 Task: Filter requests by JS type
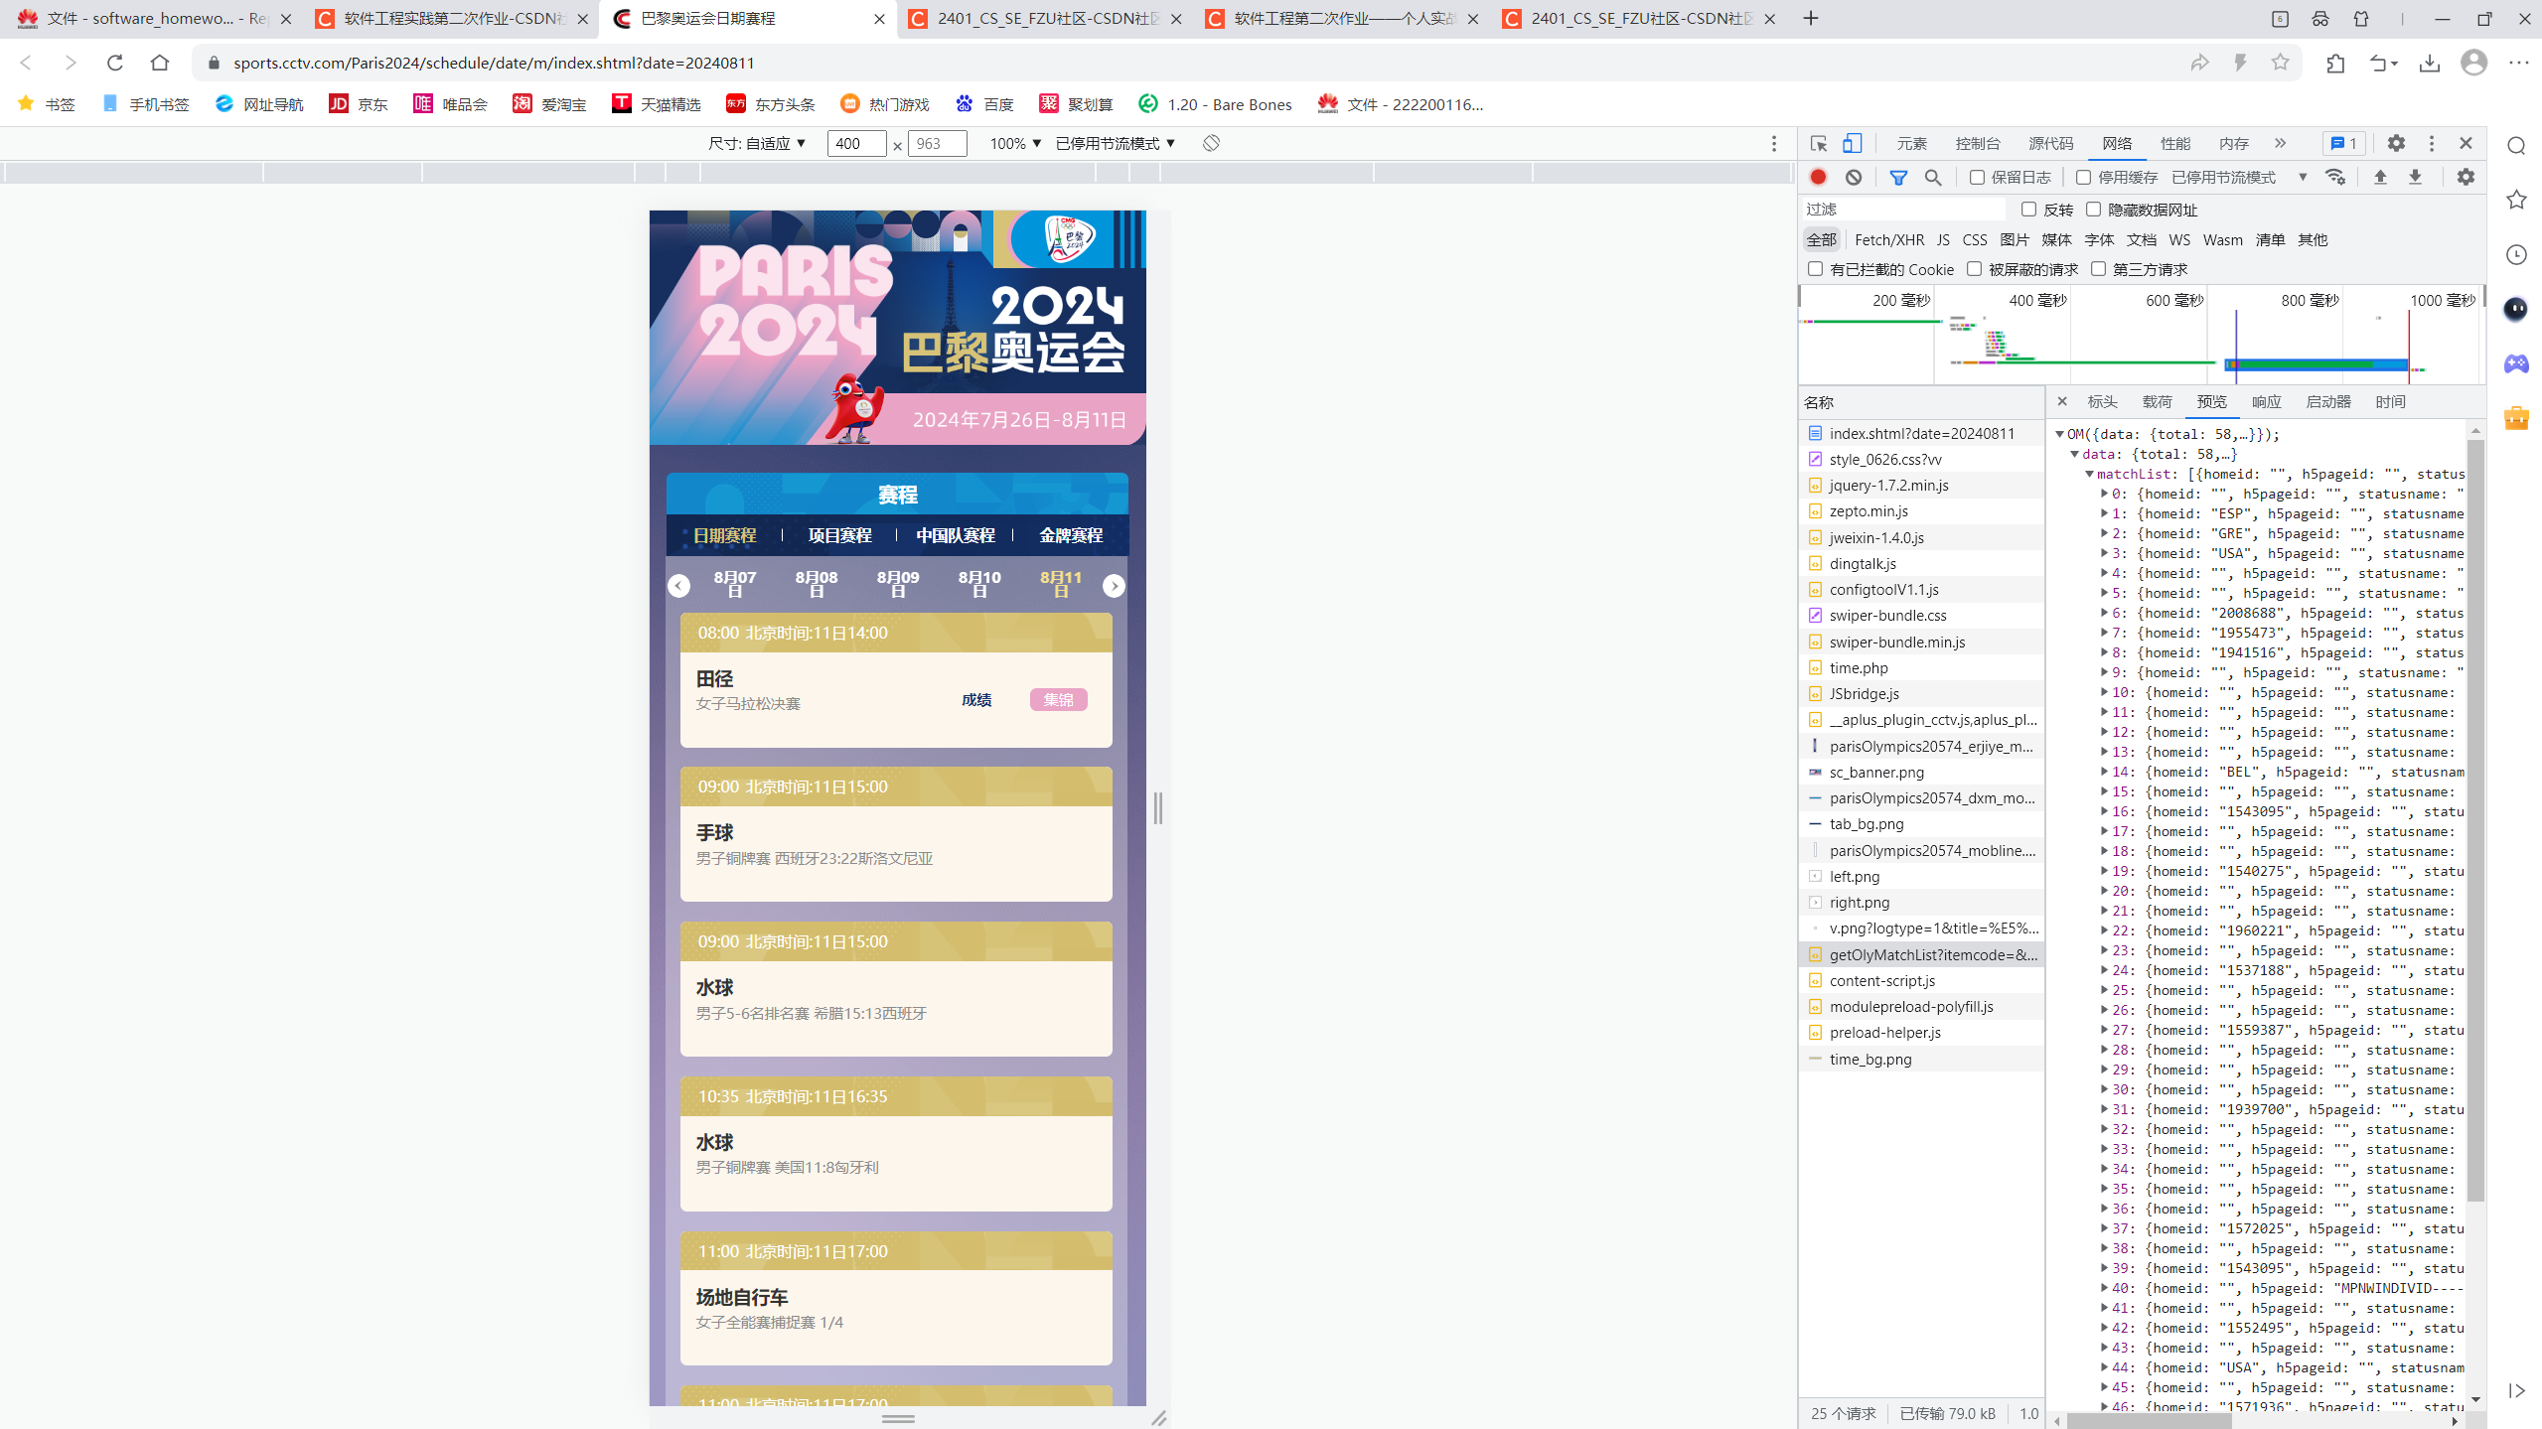click(x=1943, y=239)
